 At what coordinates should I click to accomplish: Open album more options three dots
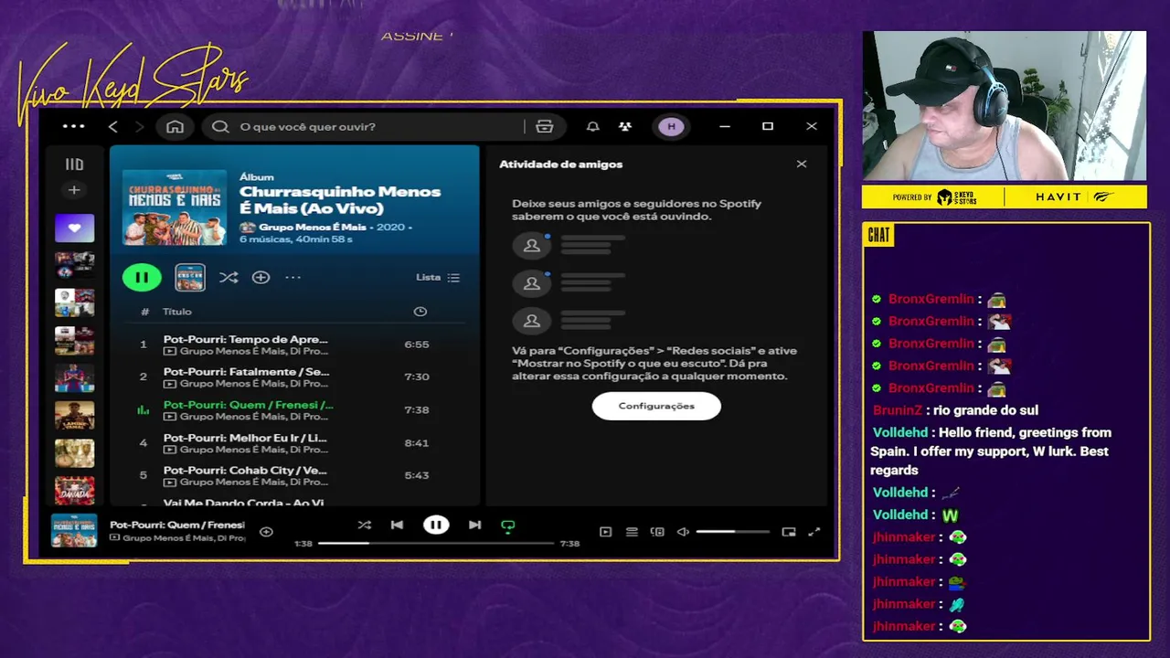[292, 277]
